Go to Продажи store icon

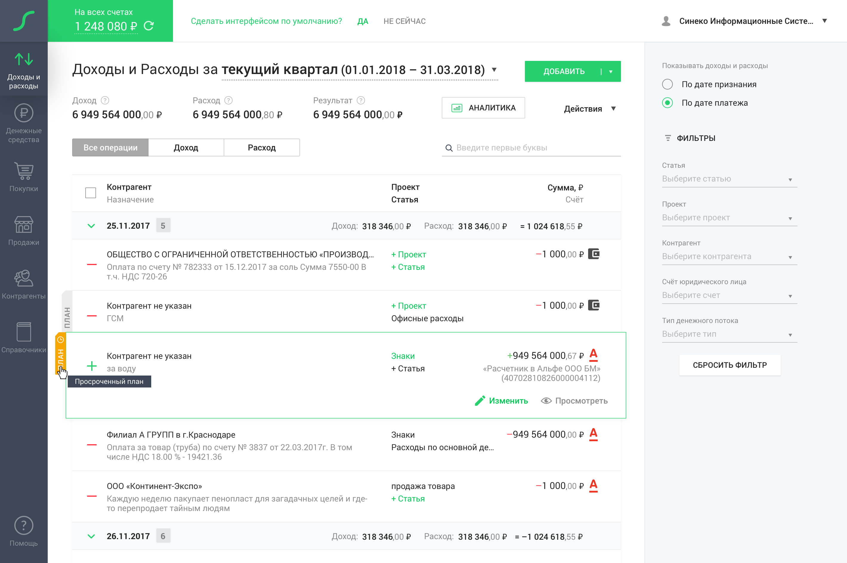(24, 225)
